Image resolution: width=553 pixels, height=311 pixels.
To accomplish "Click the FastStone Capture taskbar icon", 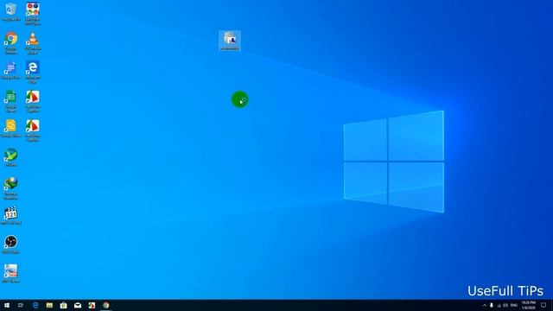I will pos(92,305).
